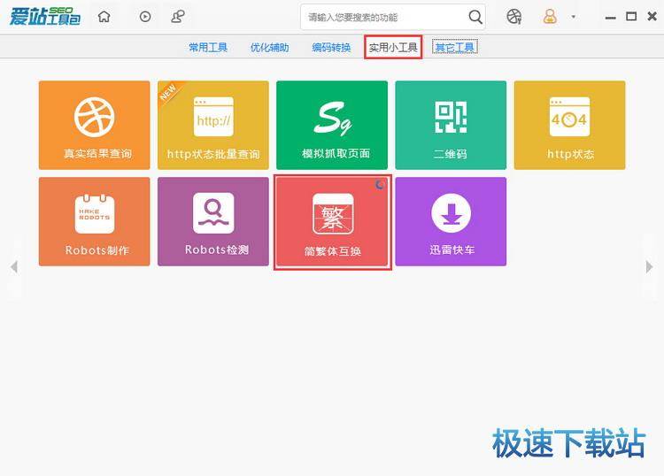Click the 爱站SEO工具包 logo
The width and height of the screenshot is (664, 476).
pos(45,17)
